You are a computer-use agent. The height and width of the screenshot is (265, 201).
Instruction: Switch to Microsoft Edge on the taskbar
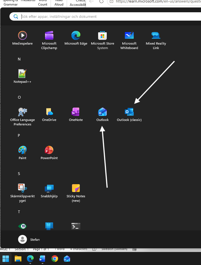pos(30,259)
